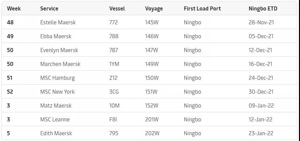Screen dimensions: 300x141
Task: Select the Edith Maersk service cell
Action: click(56, 133)
